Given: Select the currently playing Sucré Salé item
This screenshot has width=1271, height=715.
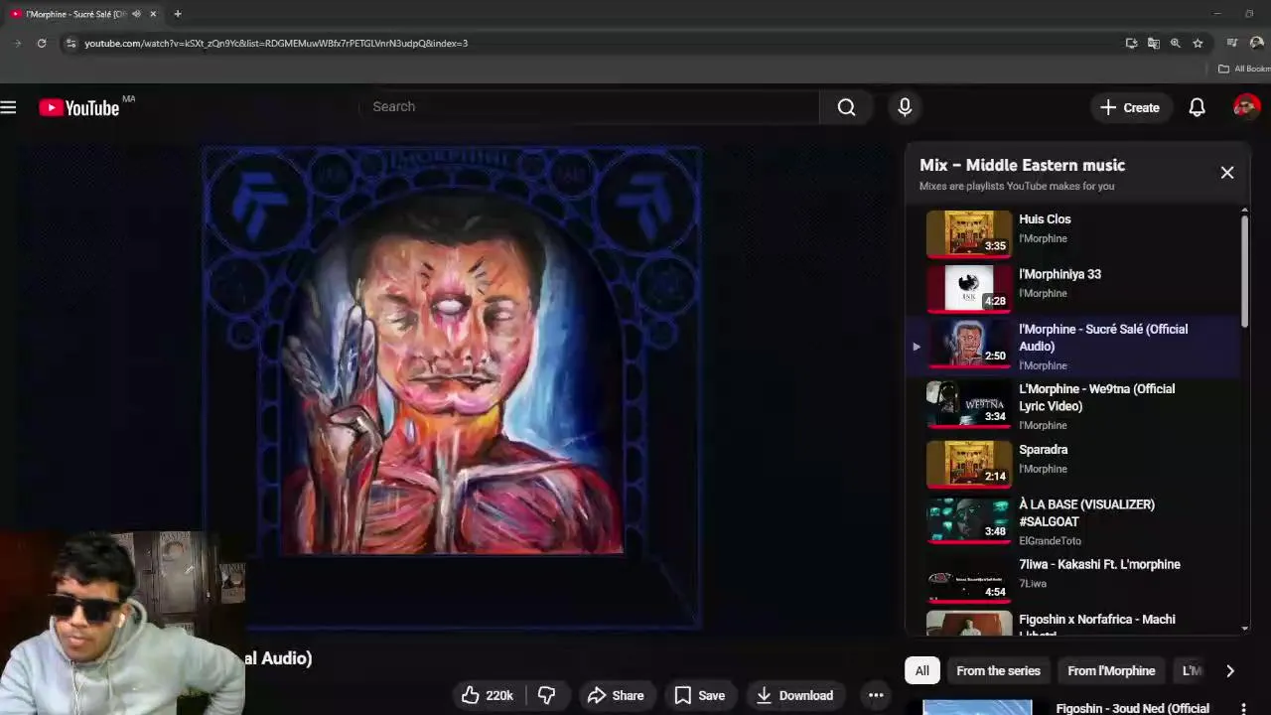Looking at the screenshot, I should (x=1074, y=347).
